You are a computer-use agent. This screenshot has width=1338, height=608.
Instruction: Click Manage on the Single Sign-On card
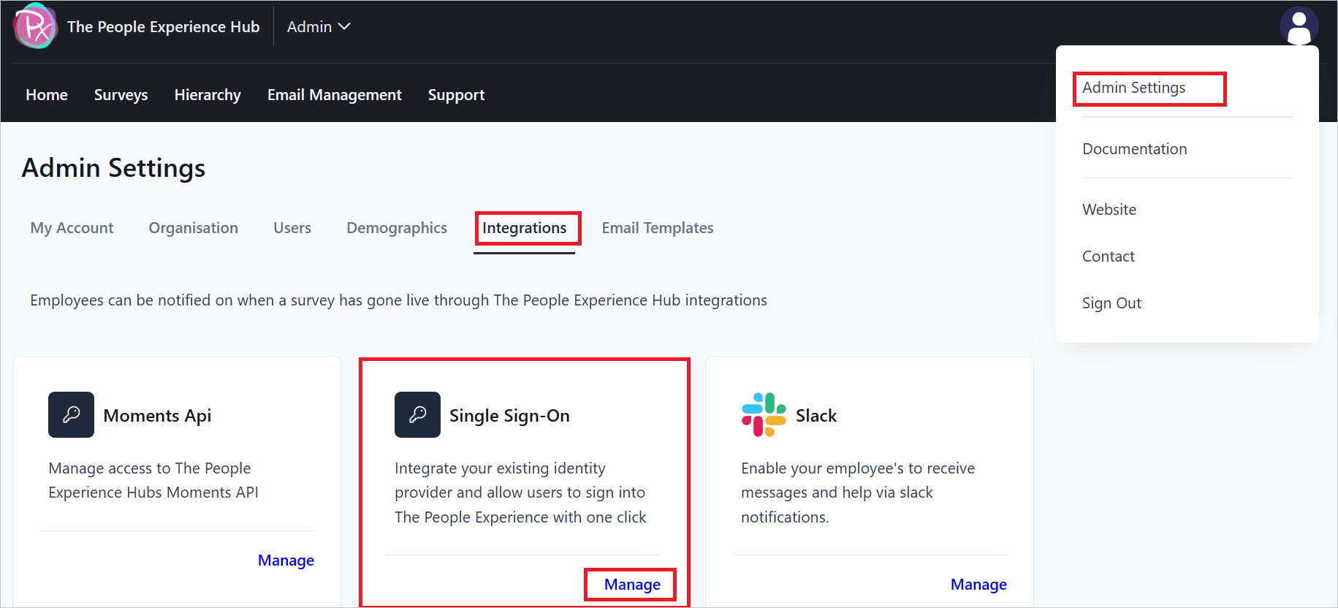630,584
